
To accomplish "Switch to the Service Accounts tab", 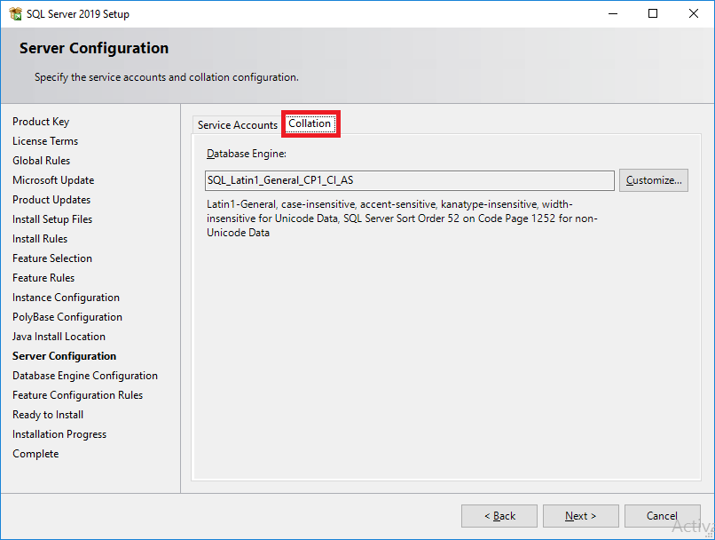I will coord(237,125).
